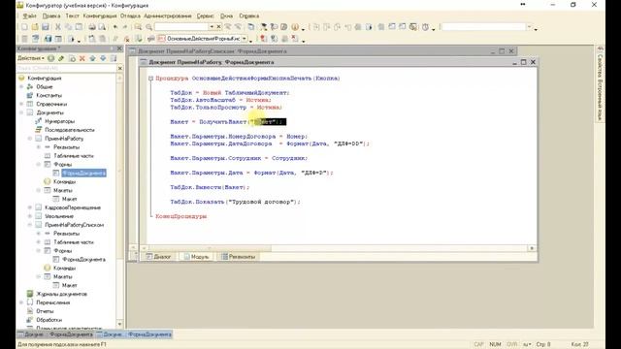The width and height of the screenshot is (621, 349).
Task: Clear the configuration tree search field
Action: click(120, 69)
